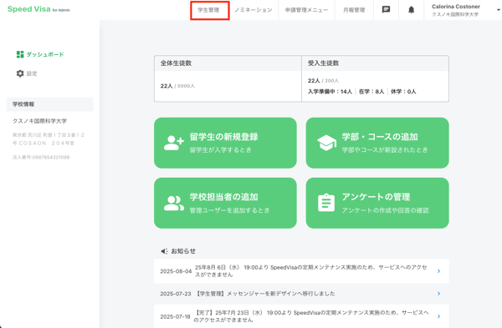Click the 受入生徒数 header

[323, 63]
